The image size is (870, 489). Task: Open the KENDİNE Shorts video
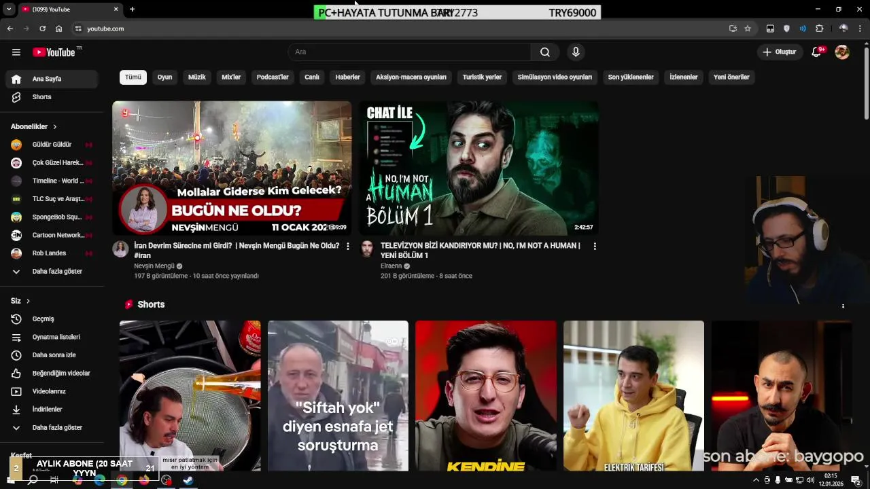point(486,396)
